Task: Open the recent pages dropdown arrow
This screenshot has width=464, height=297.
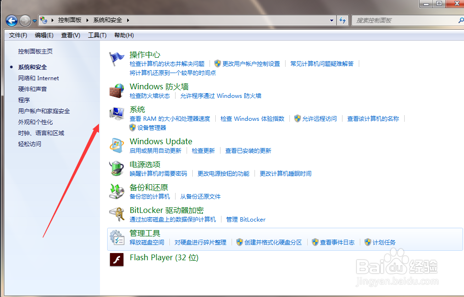Action: (34, 21)
